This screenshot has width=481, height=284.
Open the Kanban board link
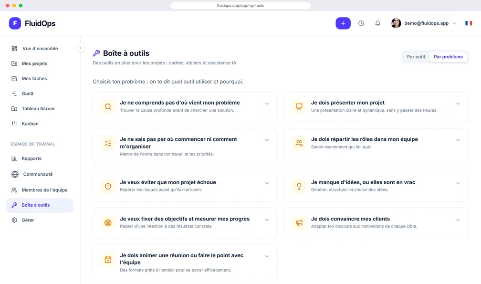pos(40,124)
